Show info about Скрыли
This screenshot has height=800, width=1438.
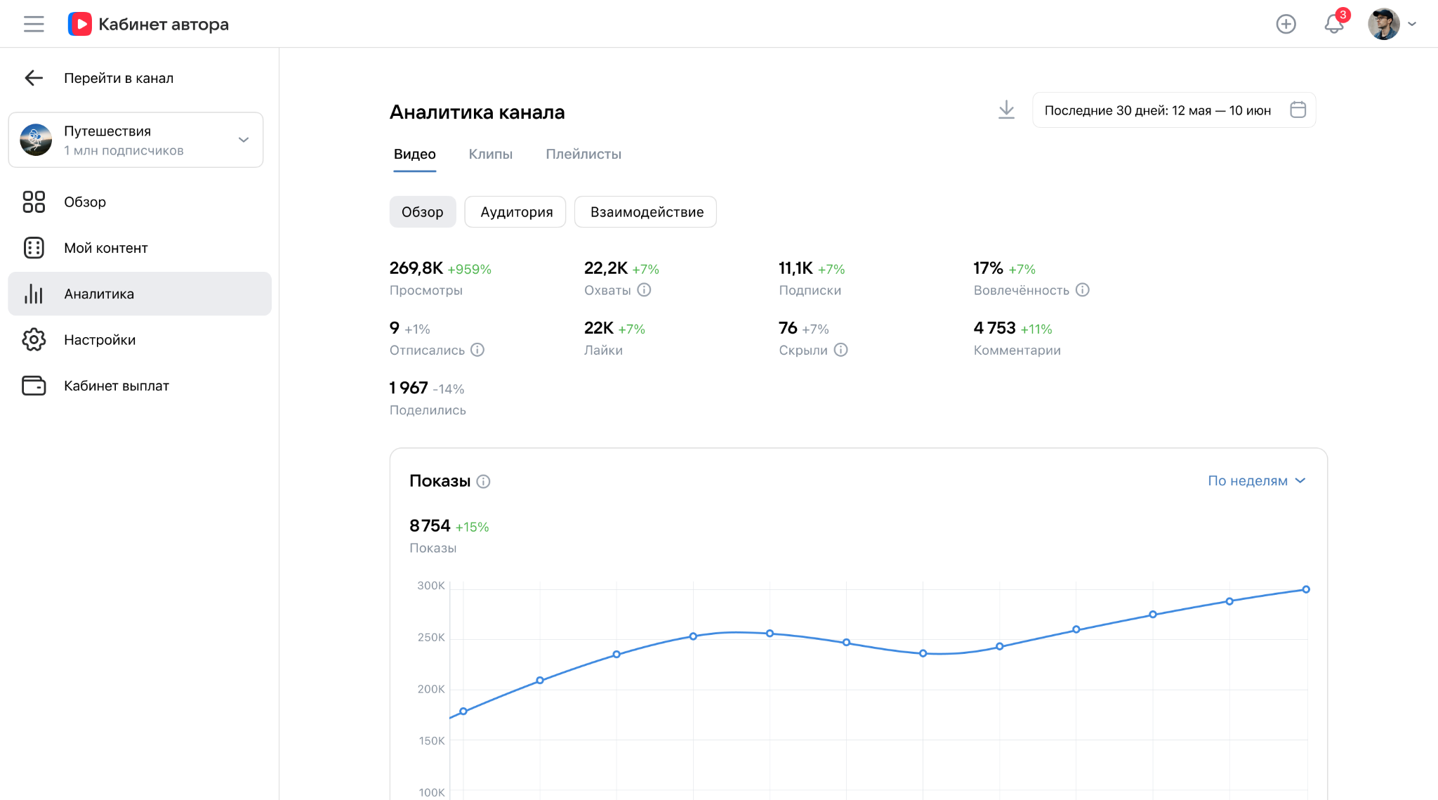click(x=840, y=350)
